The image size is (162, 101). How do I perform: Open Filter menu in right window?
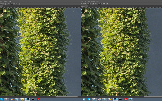click(x=82, y=1)
